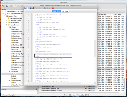Image resolution: width=127 pixels, height=97 pixels.
Task: Click XML line 85 orientation lock key
Action: click(x=53, y=55)
